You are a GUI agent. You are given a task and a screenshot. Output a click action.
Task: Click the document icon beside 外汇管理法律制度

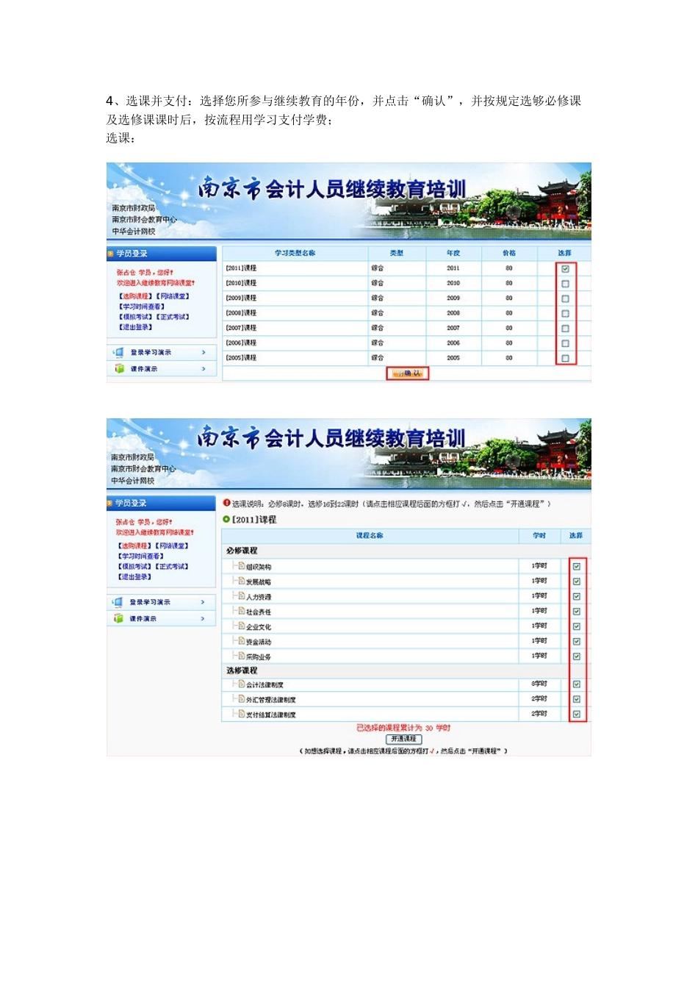pos(241,699)
